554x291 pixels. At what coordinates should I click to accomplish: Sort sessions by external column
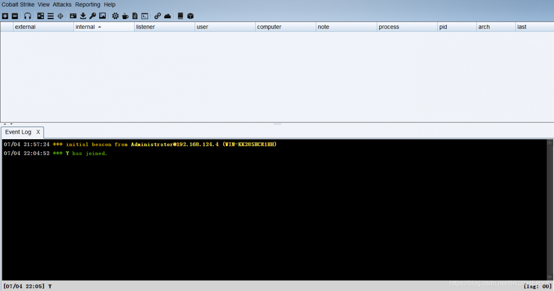click(43, 27)
